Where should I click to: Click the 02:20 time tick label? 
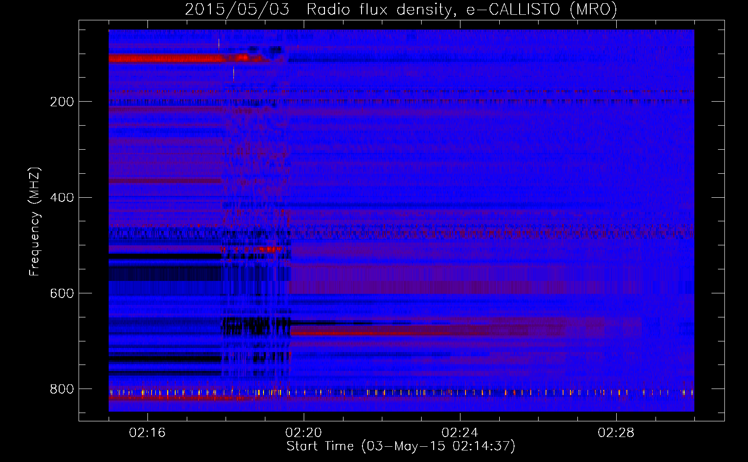pos(304,432)
